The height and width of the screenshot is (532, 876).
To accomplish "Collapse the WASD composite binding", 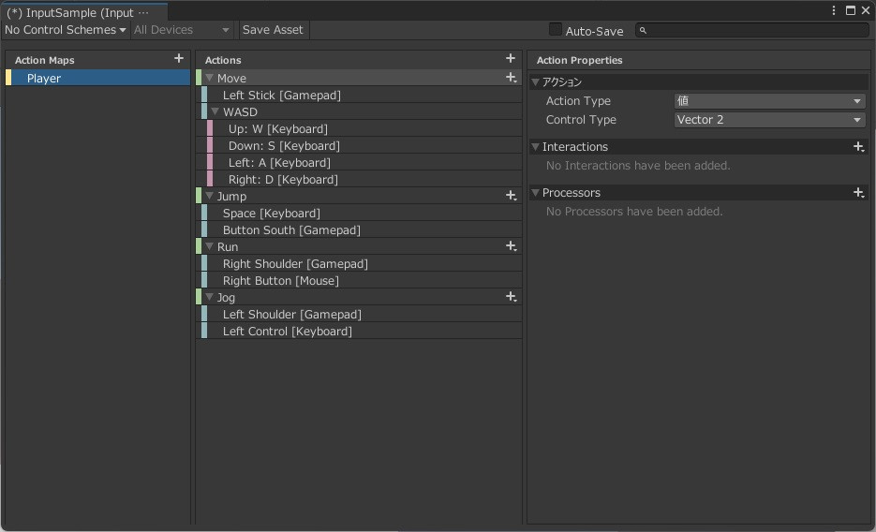I will click(x=215, y=112).
